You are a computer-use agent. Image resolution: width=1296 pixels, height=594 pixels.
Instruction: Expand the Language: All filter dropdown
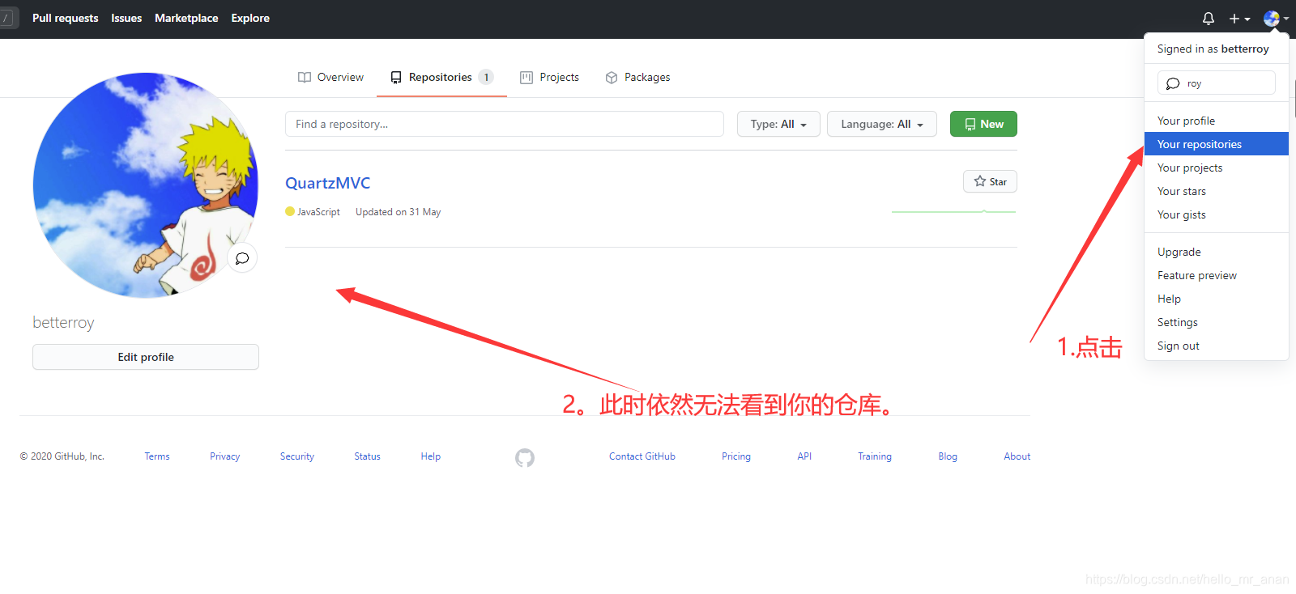click(882, 124)
